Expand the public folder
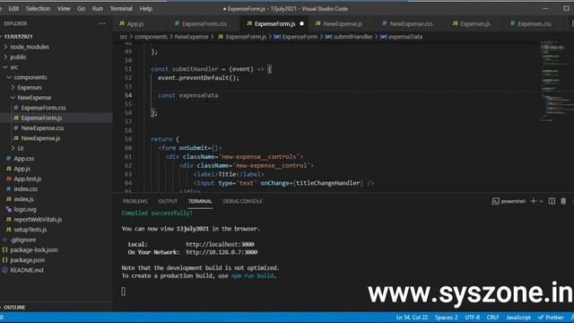The height and width of the screenshot is (323, 574). pyautogui.click(x=18, y=57)
